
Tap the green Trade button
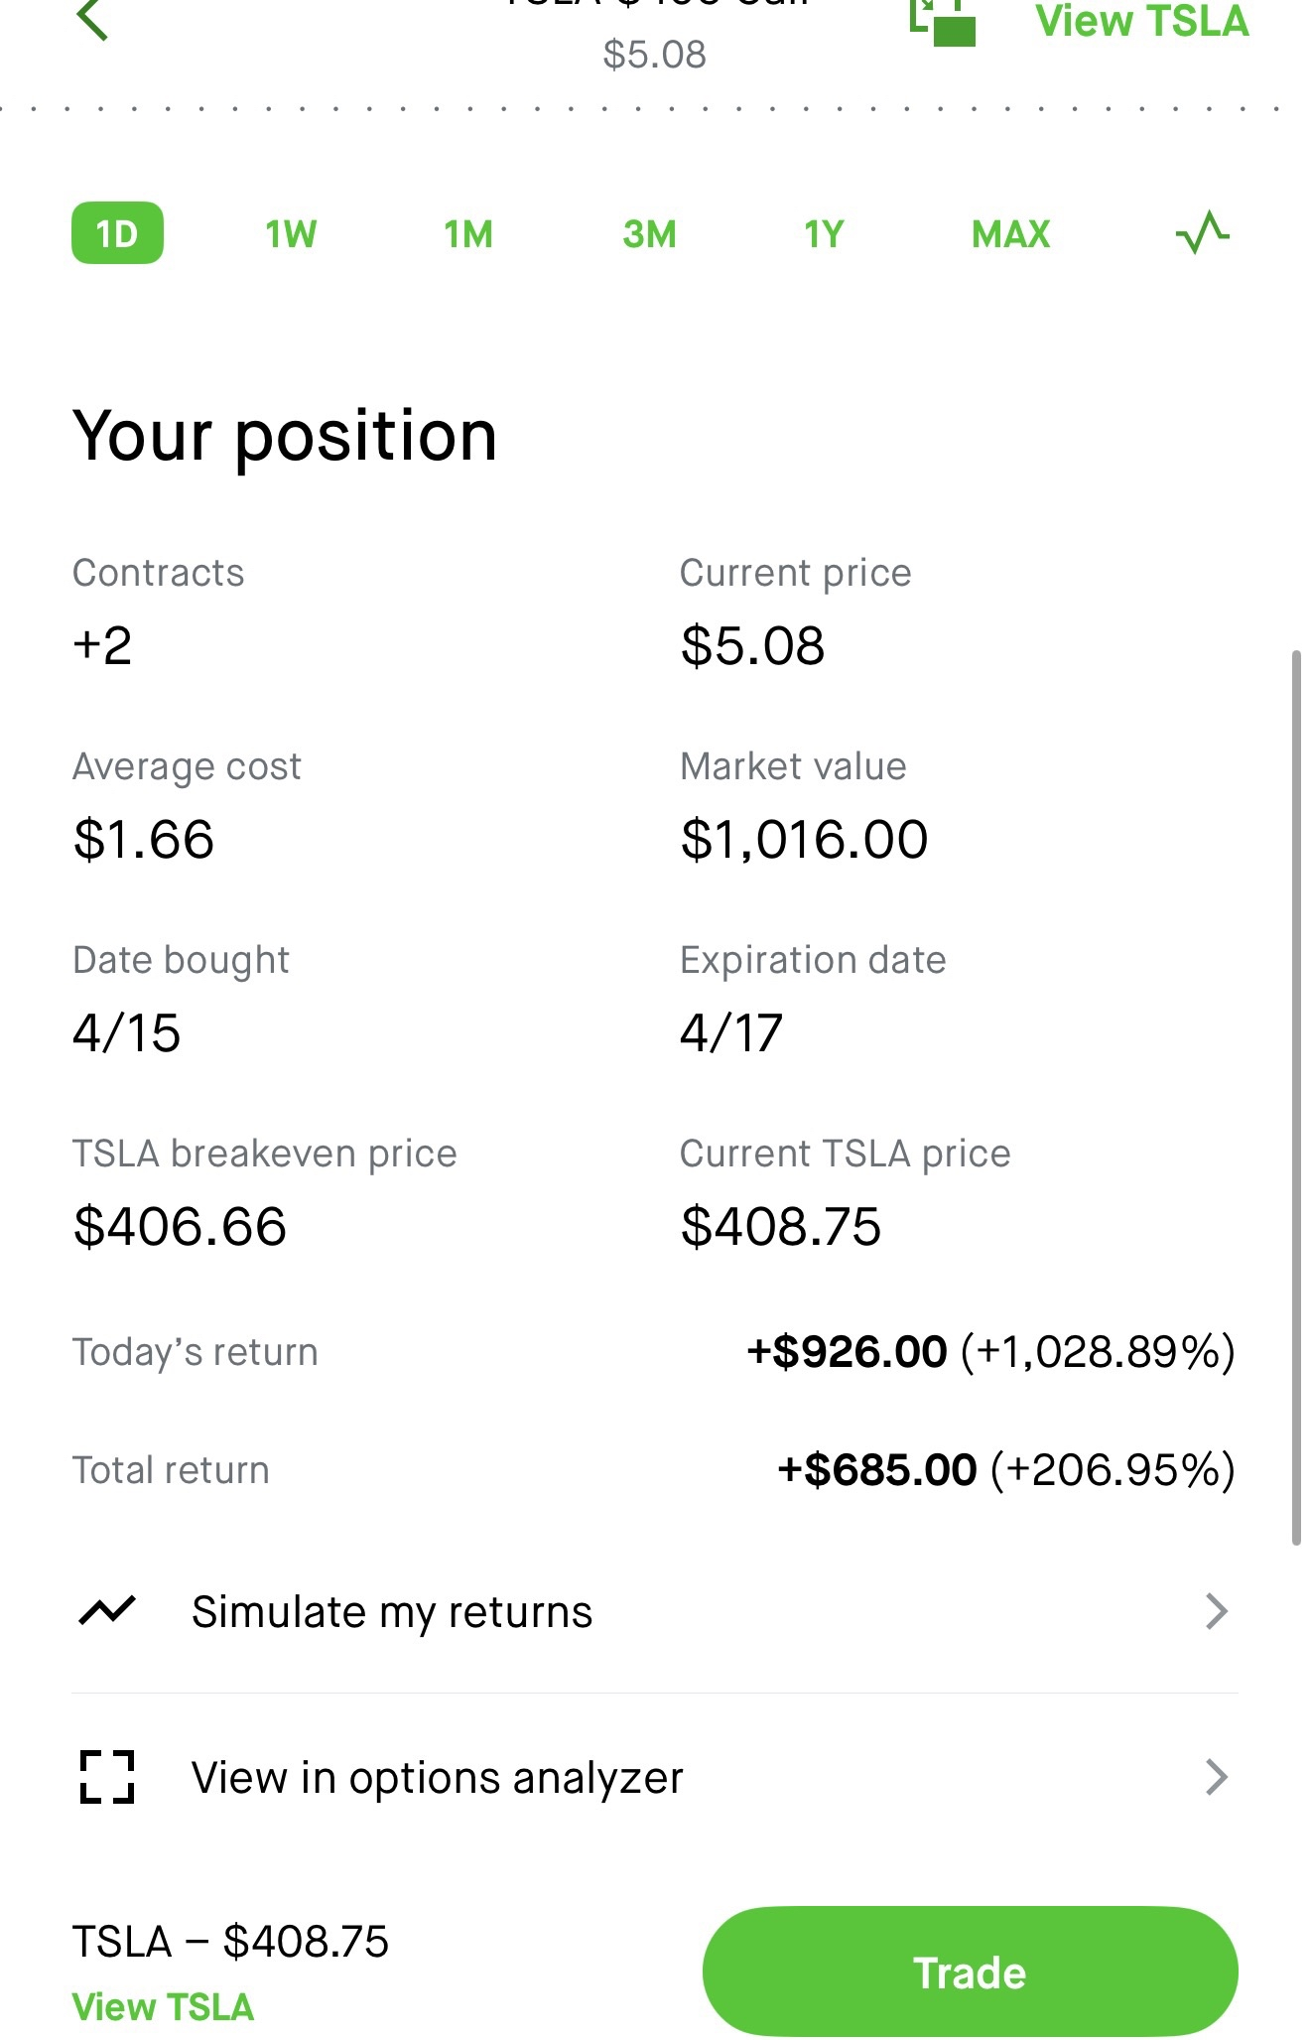tap(971, 1972)
